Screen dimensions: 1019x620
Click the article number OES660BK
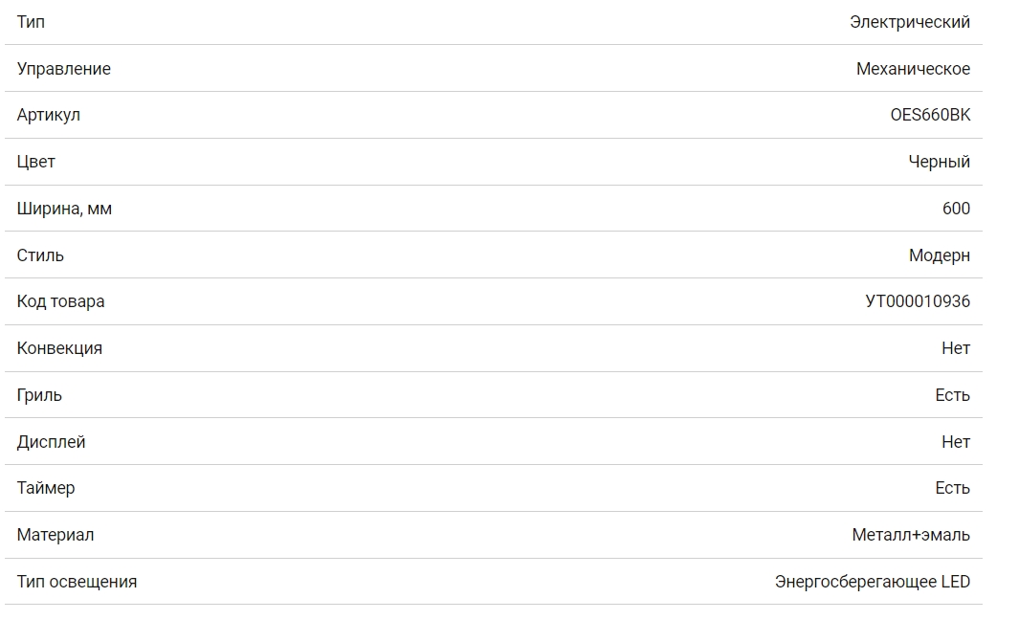[929, 115]
